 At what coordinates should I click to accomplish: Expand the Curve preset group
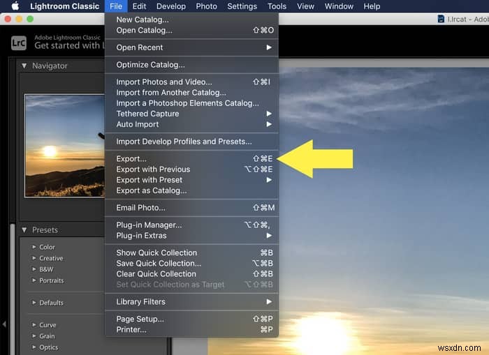click(x=34, y=324)
